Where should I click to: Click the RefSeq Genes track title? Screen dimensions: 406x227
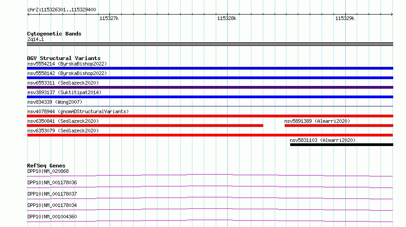pyautogui.click(x=46, y=166)
